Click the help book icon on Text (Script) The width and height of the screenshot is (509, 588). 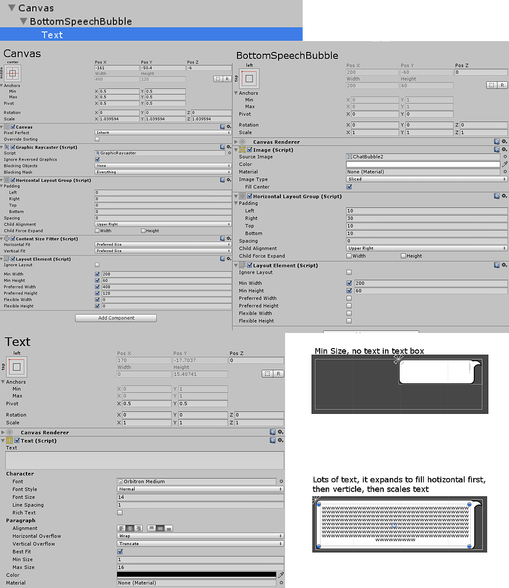272,439
